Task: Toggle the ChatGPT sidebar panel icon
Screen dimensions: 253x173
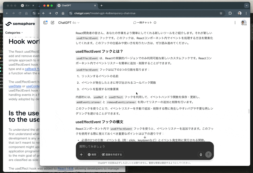Action: (45, 22)
